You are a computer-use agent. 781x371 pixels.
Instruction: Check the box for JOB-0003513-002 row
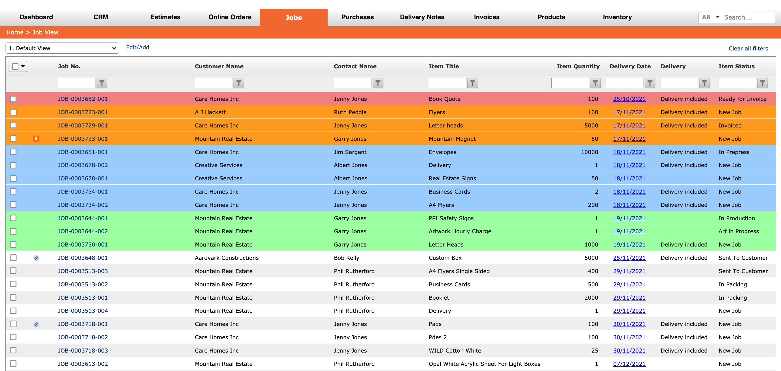pyautogui.click(x=13, y=284)
